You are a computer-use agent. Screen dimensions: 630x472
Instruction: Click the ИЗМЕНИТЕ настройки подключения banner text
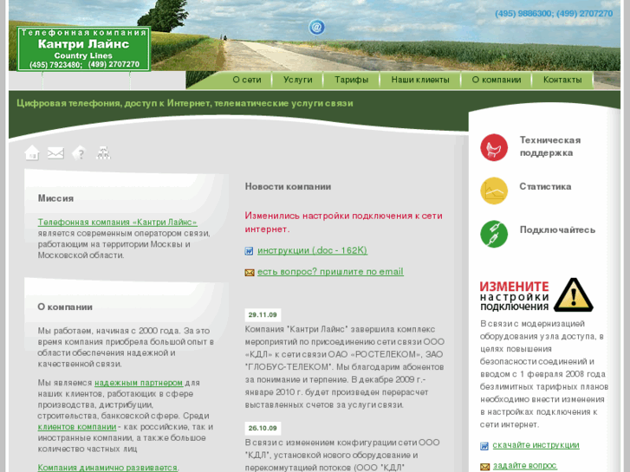tap(514, 296)
